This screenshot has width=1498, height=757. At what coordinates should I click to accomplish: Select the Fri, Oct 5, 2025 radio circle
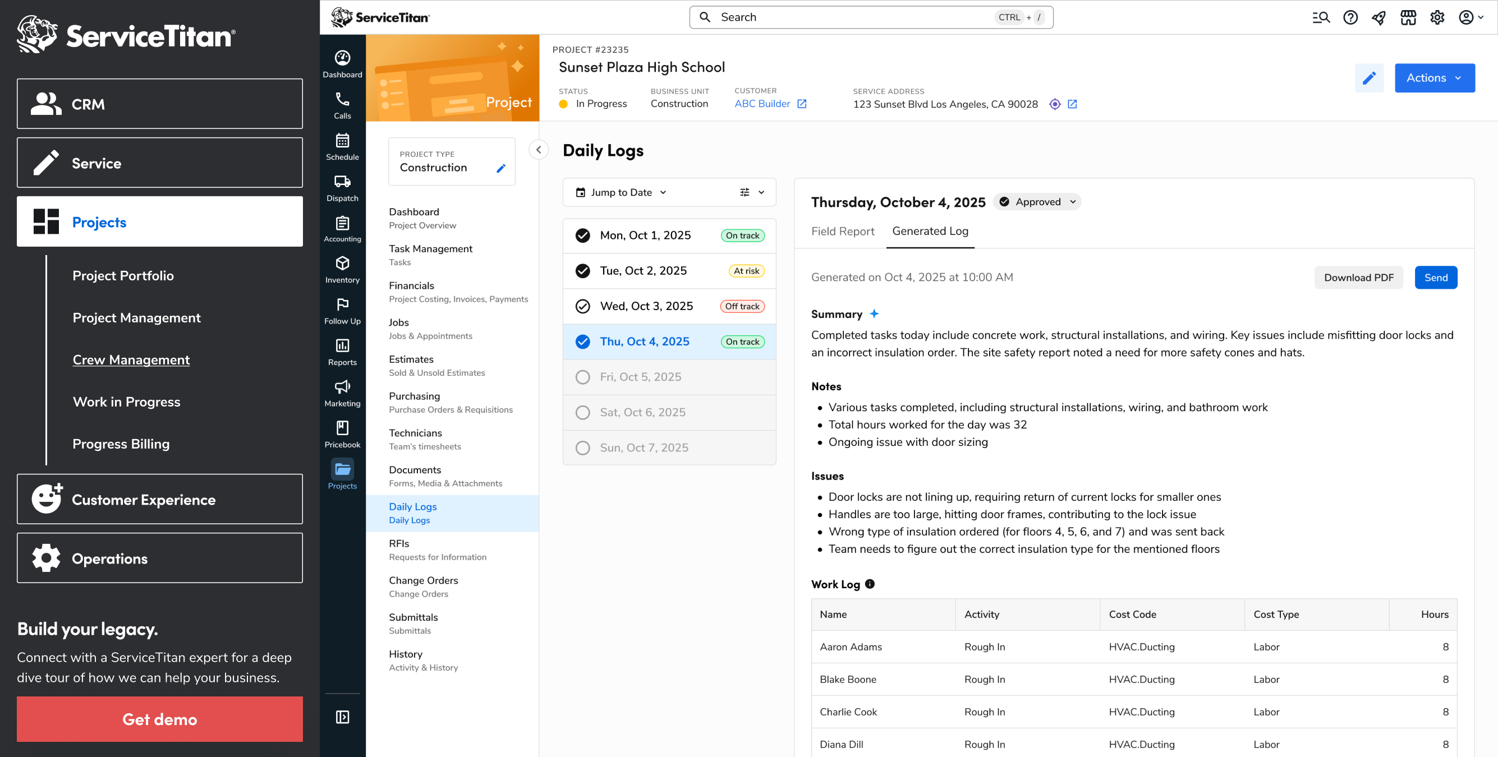pyautogui.click(x=582, y=377)
